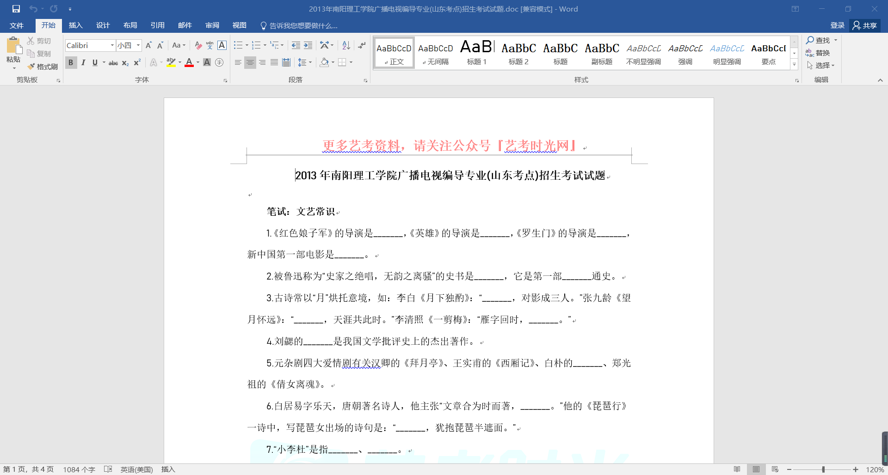This screenshot has height=475, width=888.
Task: Switch to the 审阅 (Review) ribbon tab
Action: [x=212, y=25]
